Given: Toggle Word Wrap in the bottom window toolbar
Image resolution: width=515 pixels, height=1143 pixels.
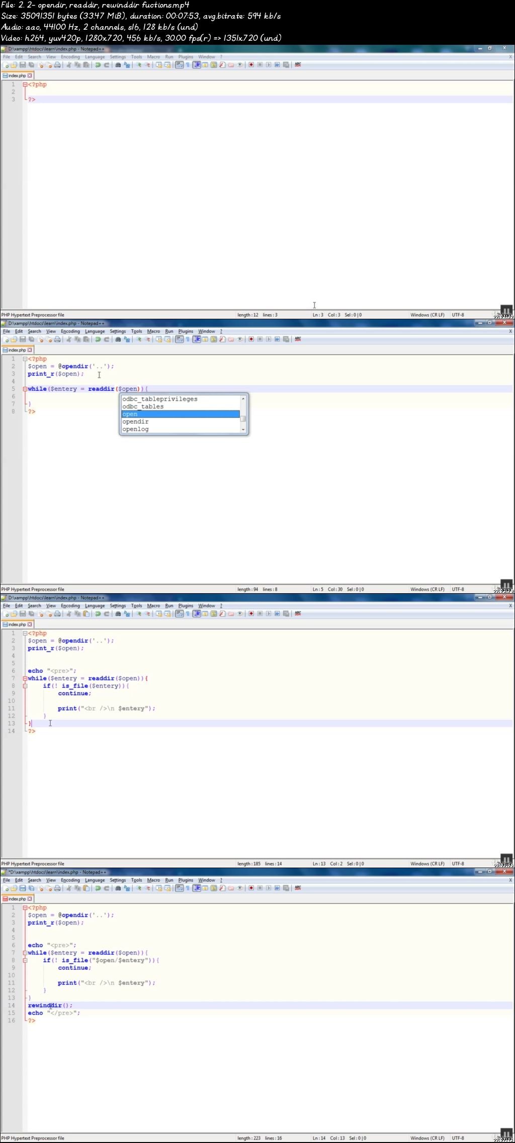Looking at the screenshot, I should click(x=179, y=888).
